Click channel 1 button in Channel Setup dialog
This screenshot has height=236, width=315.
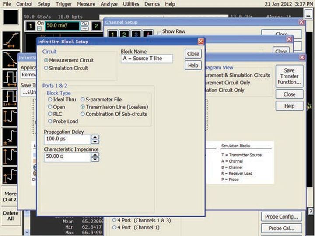tap(112, 34)
